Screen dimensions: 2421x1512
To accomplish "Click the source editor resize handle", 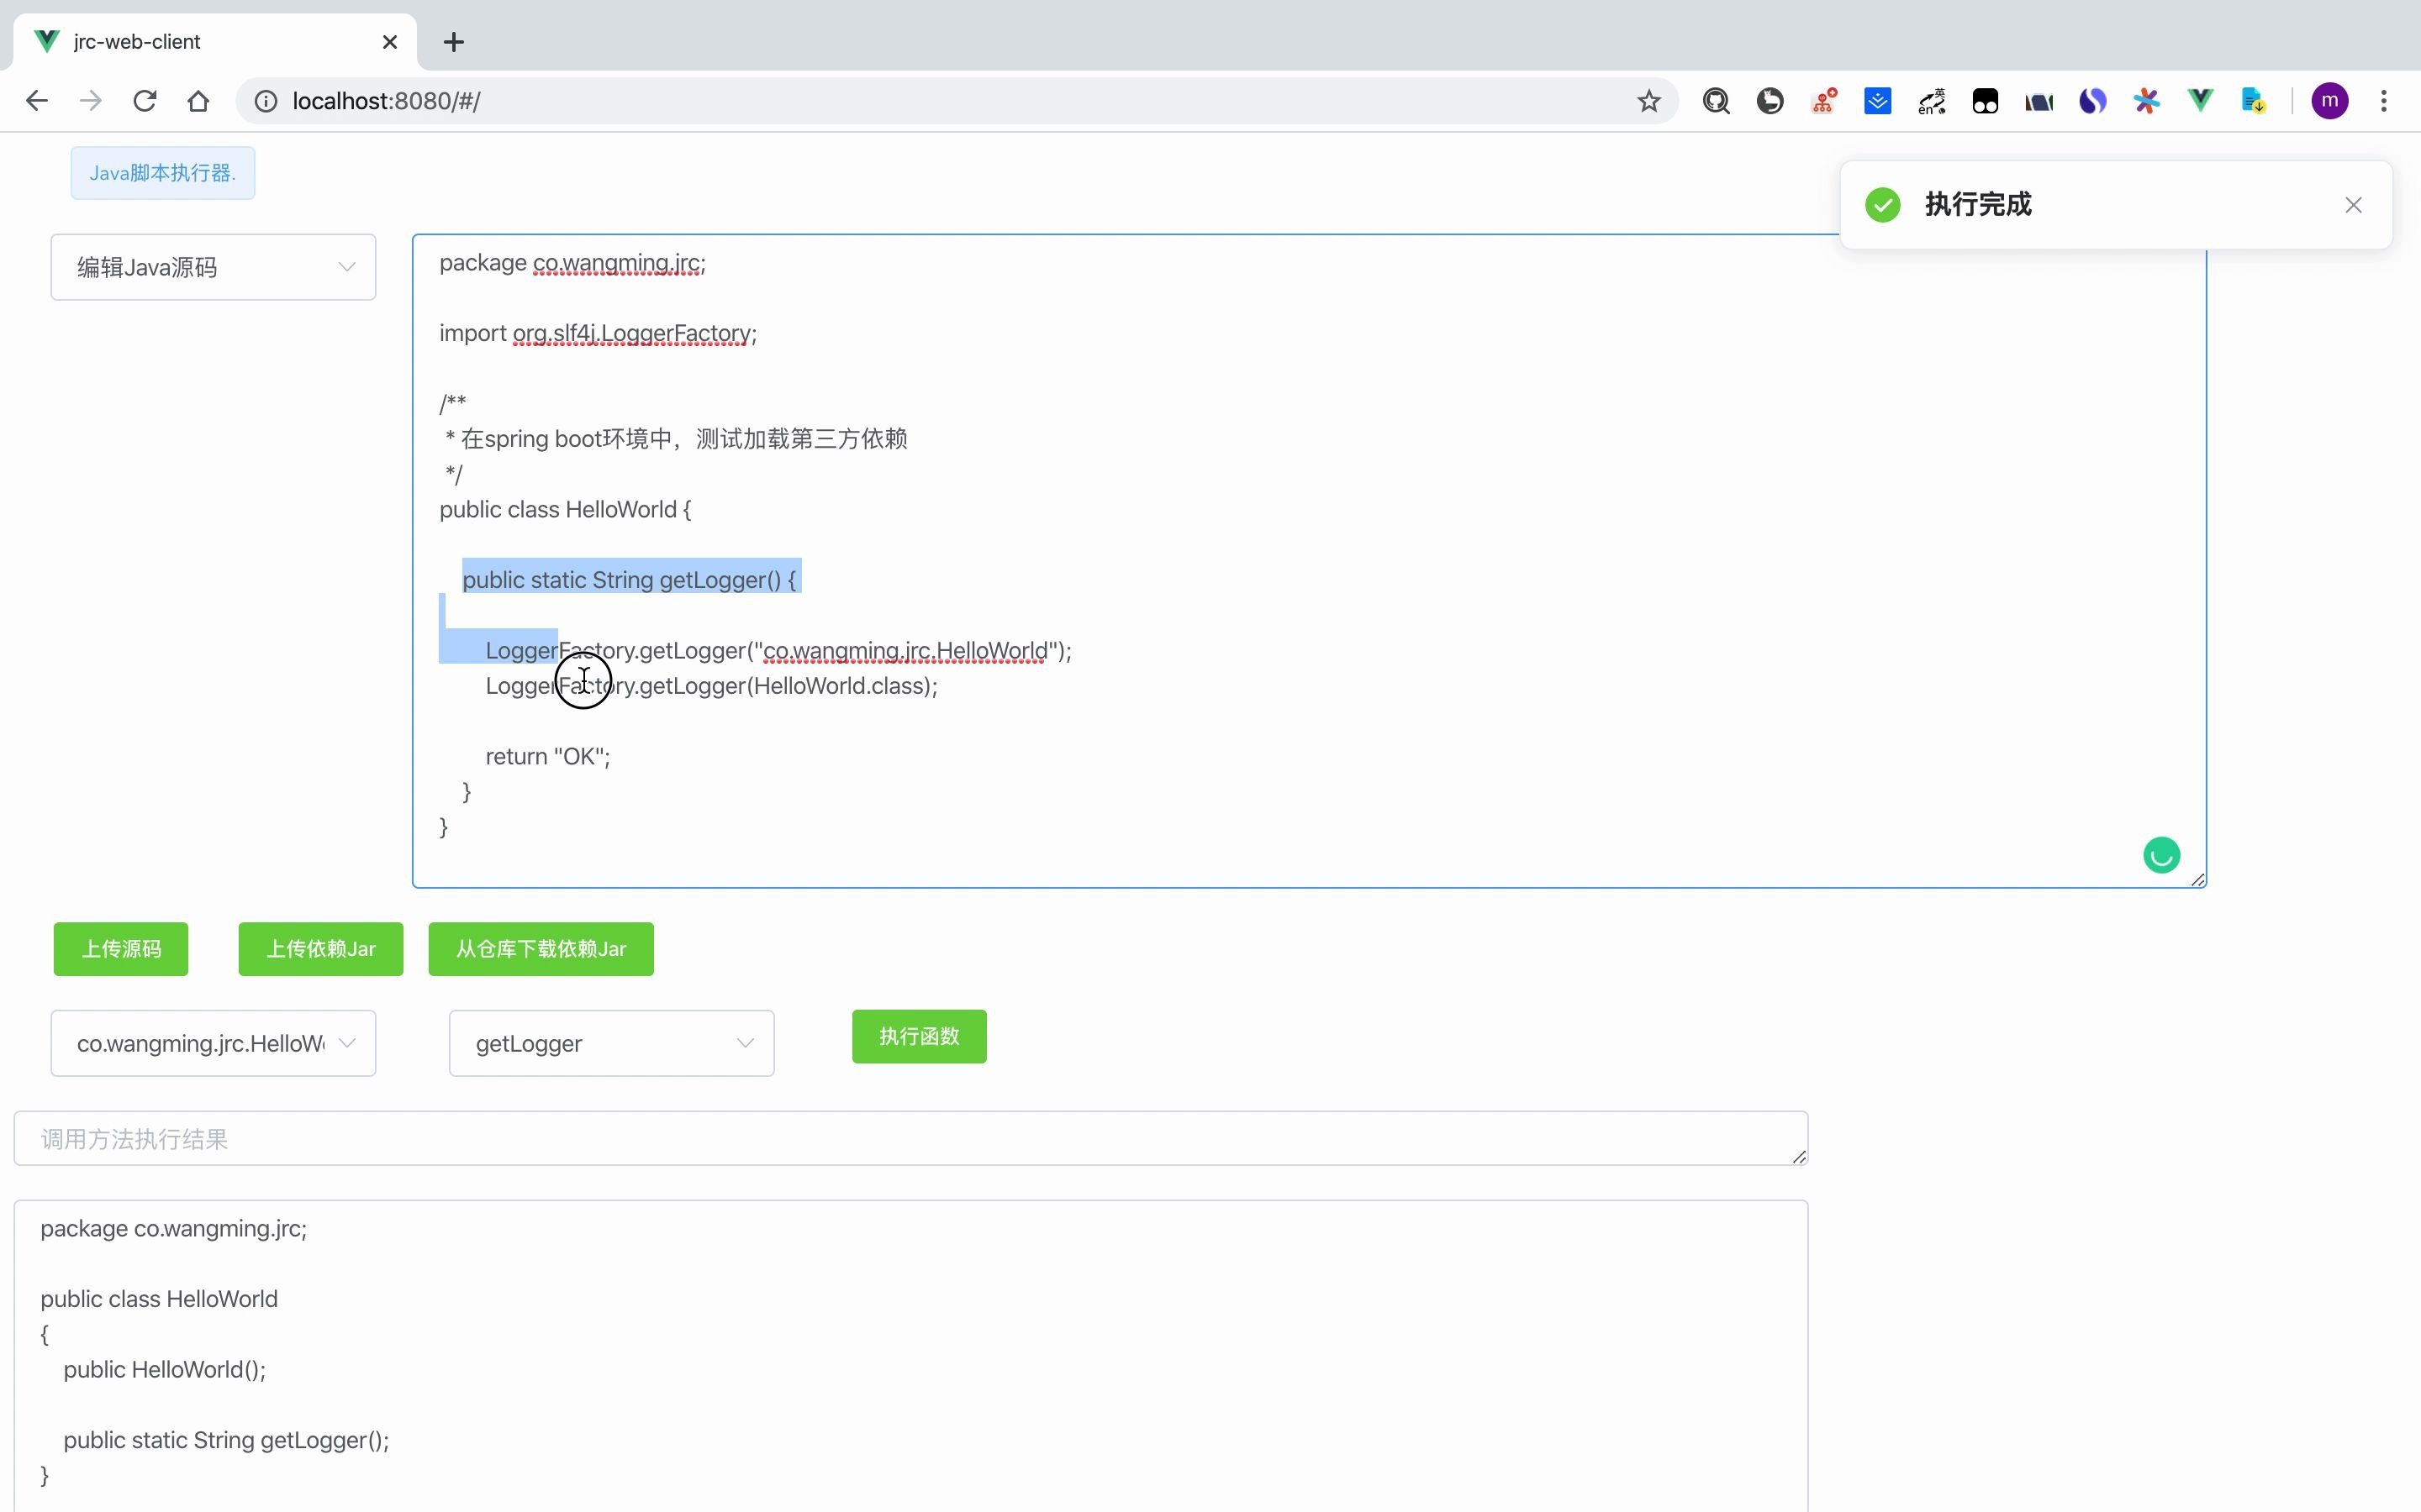I will pos(2197,879).
